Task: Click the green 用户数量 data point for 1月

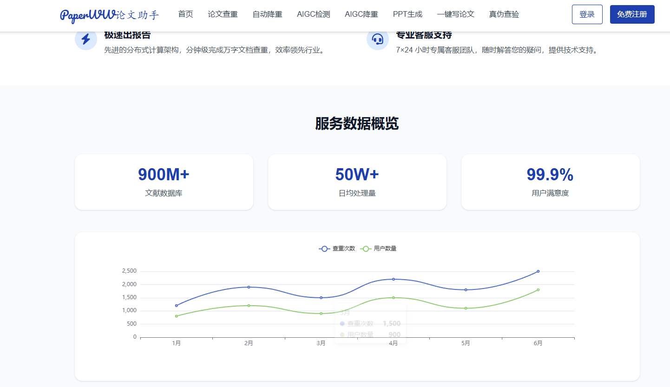Action: [x=176, y=316]
